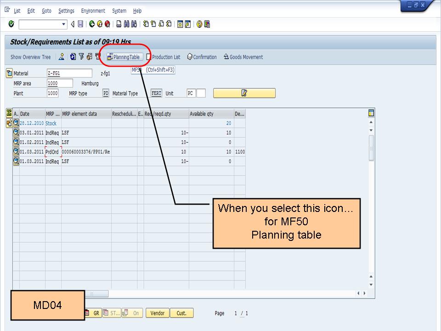Open the Environment menu
The width and height of the screenshot is (441, 331).
coord(93,11)
